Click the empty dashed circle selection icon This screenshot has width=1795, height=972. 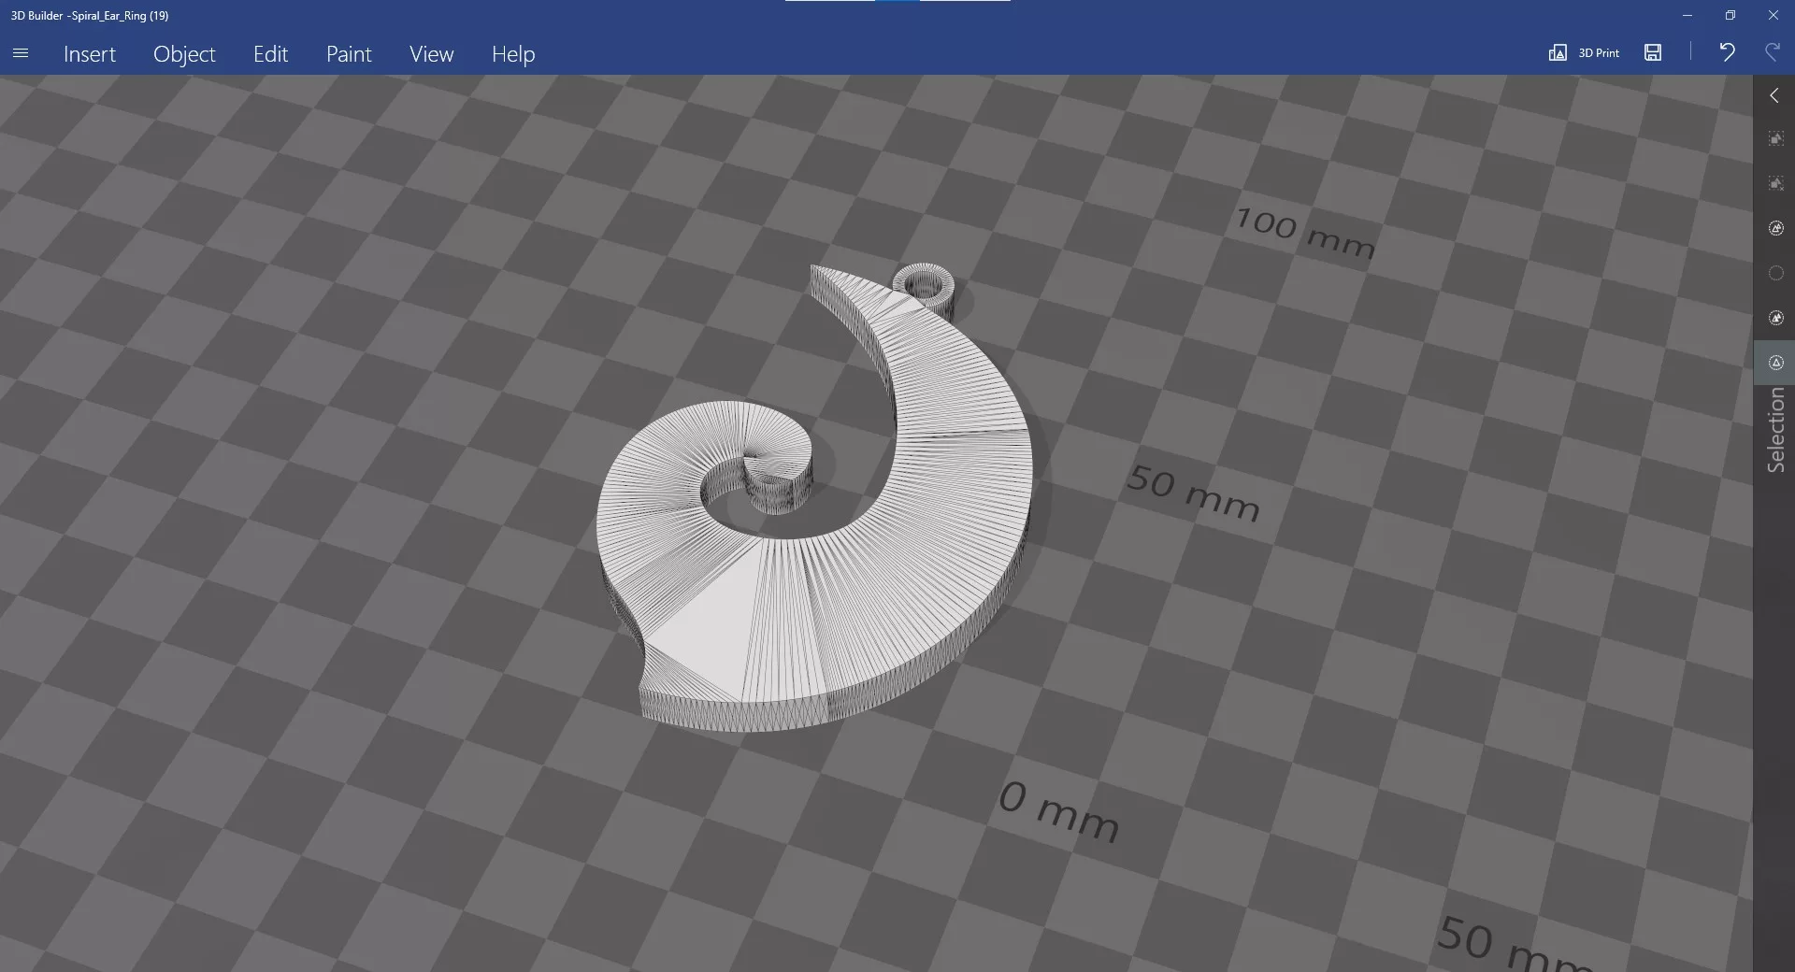click(1775, 273)
